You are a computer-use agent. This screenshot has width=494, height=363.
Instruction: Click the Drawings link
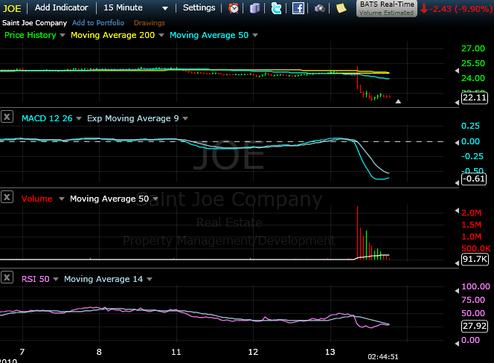(150, 22)
